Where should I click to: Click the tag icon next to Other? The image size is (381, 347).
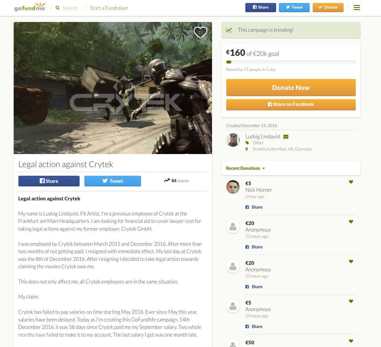[247, 143]
